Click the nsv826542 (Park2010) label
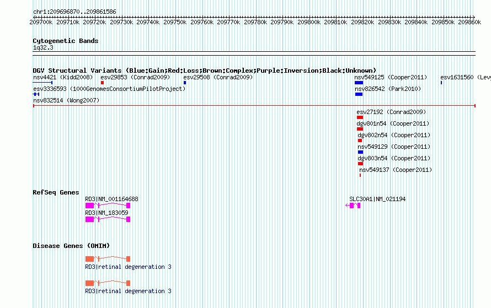The height and width of the screenshot is (308, 491). coord(388,89)
